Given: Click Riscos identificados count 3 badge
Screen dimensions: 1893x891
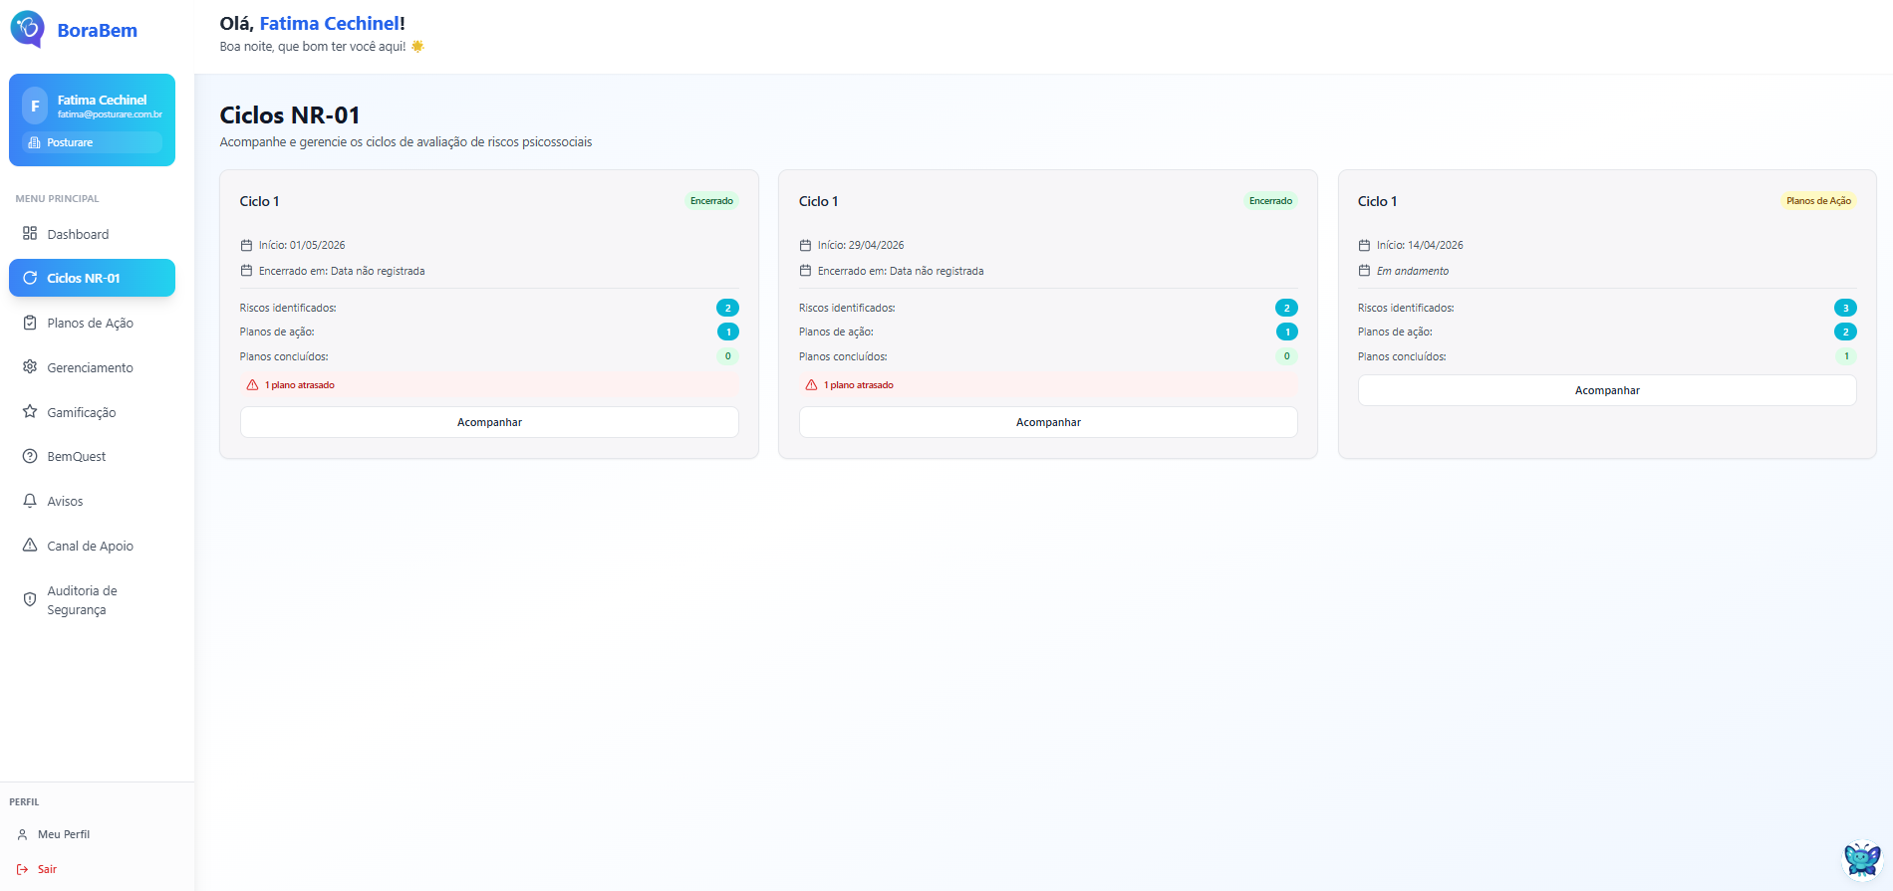Looking at the screenshot, I should tap(1845, 308).
